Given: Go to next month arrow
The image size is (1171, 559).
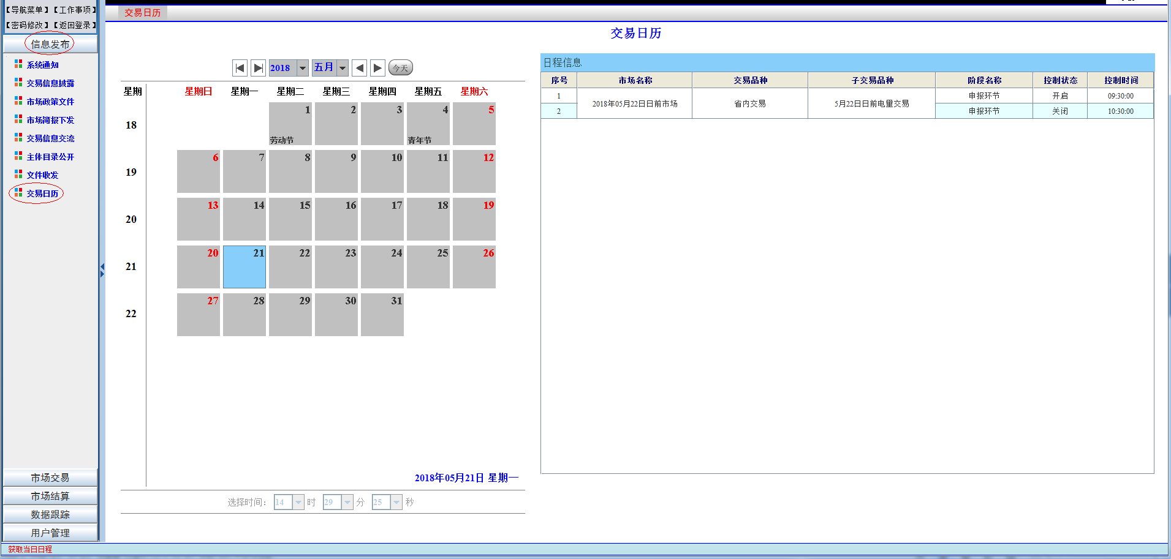Looking at the screenshot, I should click(x=377, y=68).
